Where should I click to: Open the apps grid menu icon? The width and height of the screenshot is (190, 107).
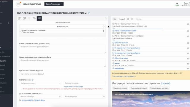tap(18, 4)
